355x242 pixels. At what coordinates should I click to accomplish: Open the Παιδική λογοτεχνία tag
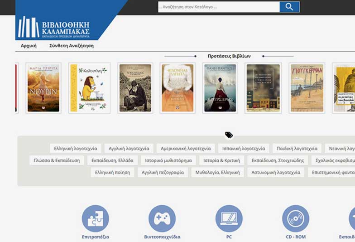click(x=297, y=149)
